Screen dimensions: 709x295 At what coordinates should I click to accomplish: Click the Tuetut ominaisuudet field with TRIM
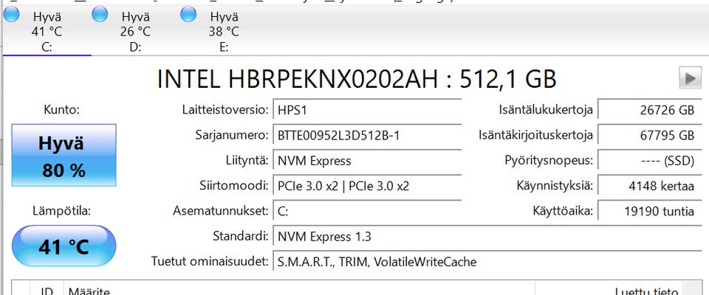(x=487, y=262)
